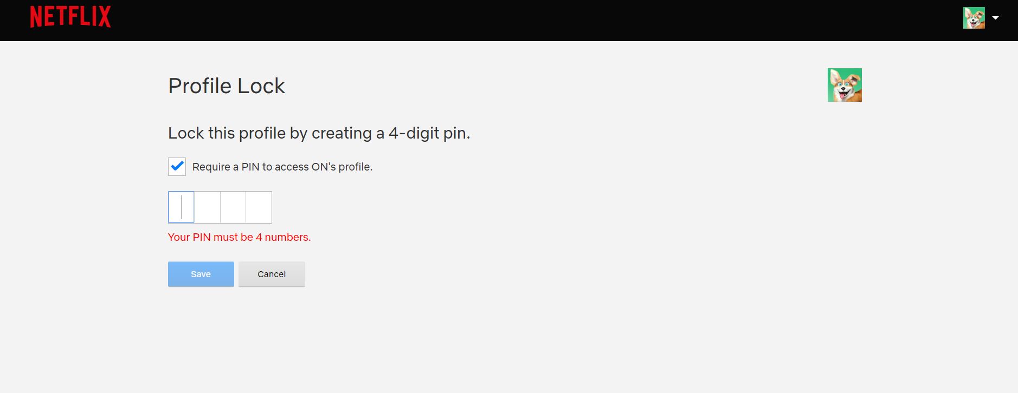
Task: Click the word 'Profile' in the page title
Action: 200,86
